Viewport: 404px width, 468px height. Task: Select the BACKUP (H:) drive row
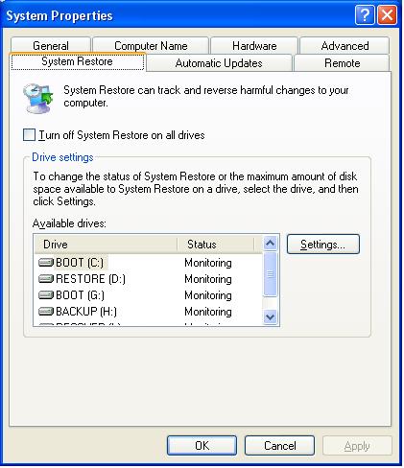click(148, 311)
